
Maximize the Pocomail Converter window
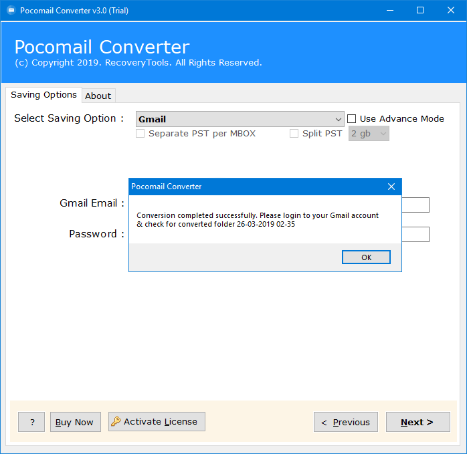tap(420, 11)
